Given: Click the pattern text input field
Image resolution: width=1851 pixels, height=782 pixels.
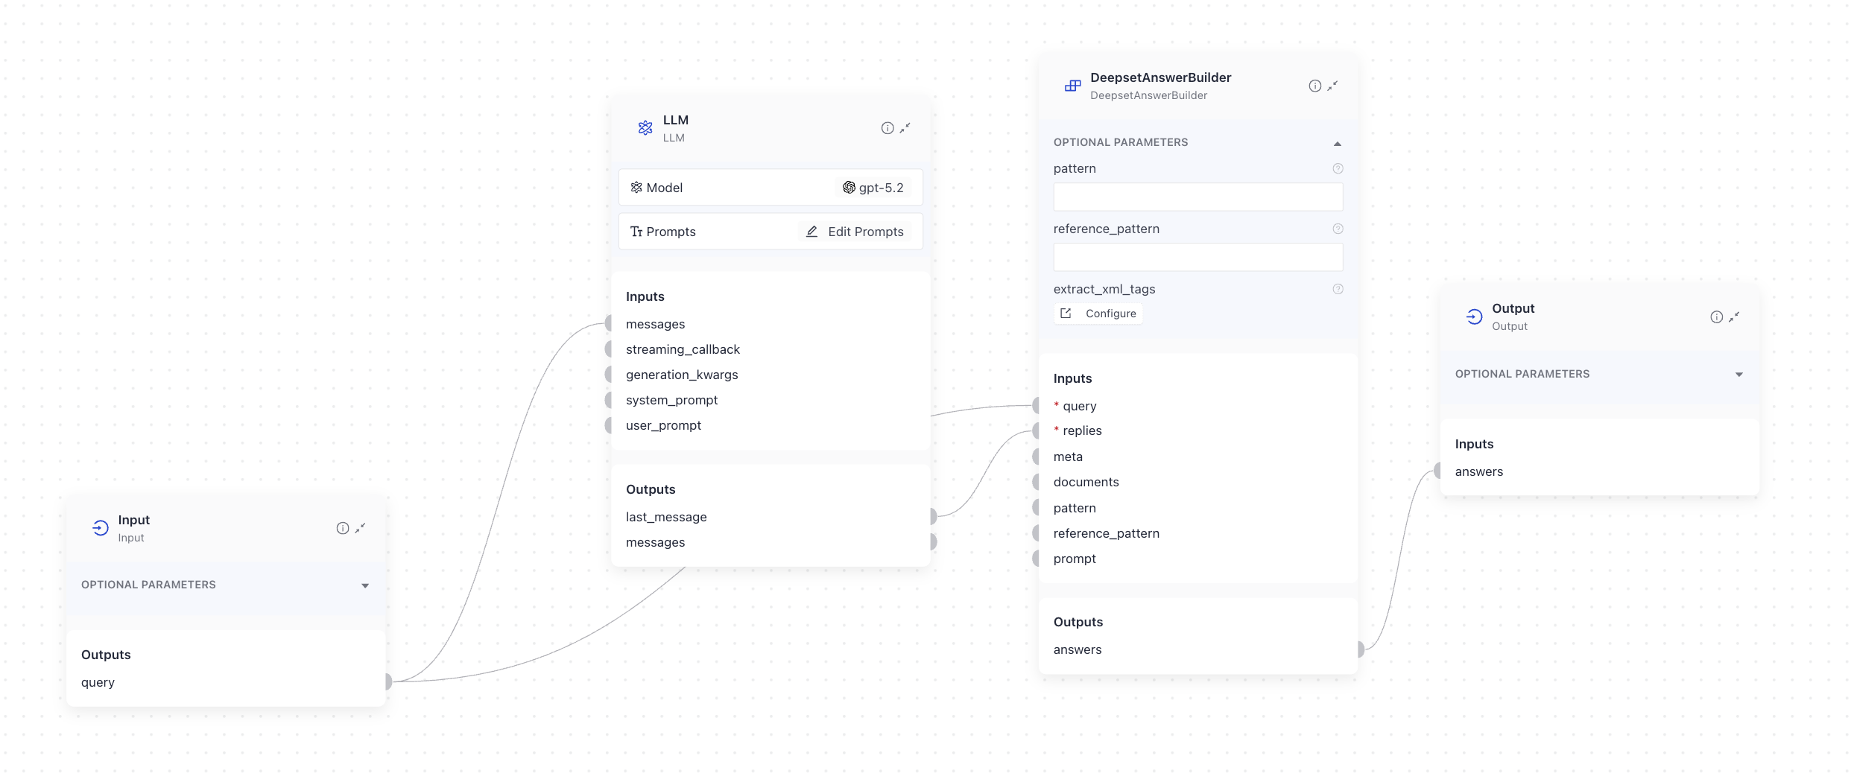Looking at the screenshot, I should click(1197, 197).
